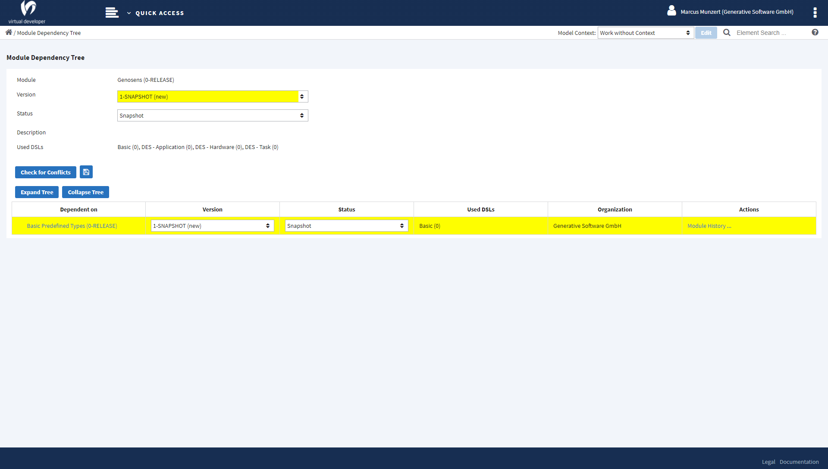The image size is (828, 469).
Task: Open help via question mark icon
Action: point(815,32)
